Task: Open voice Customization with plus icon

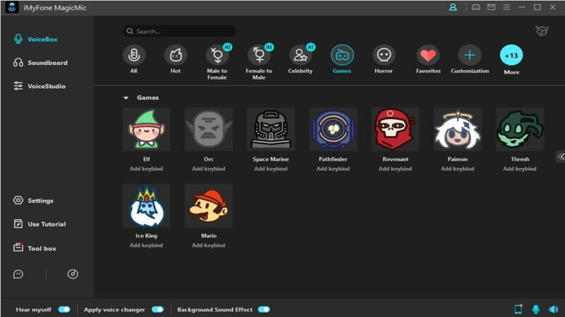Action: [470, 59]
